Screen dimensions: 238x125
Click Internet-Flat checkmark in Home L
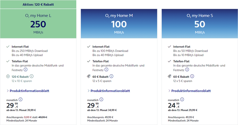[x=8, y=47]
